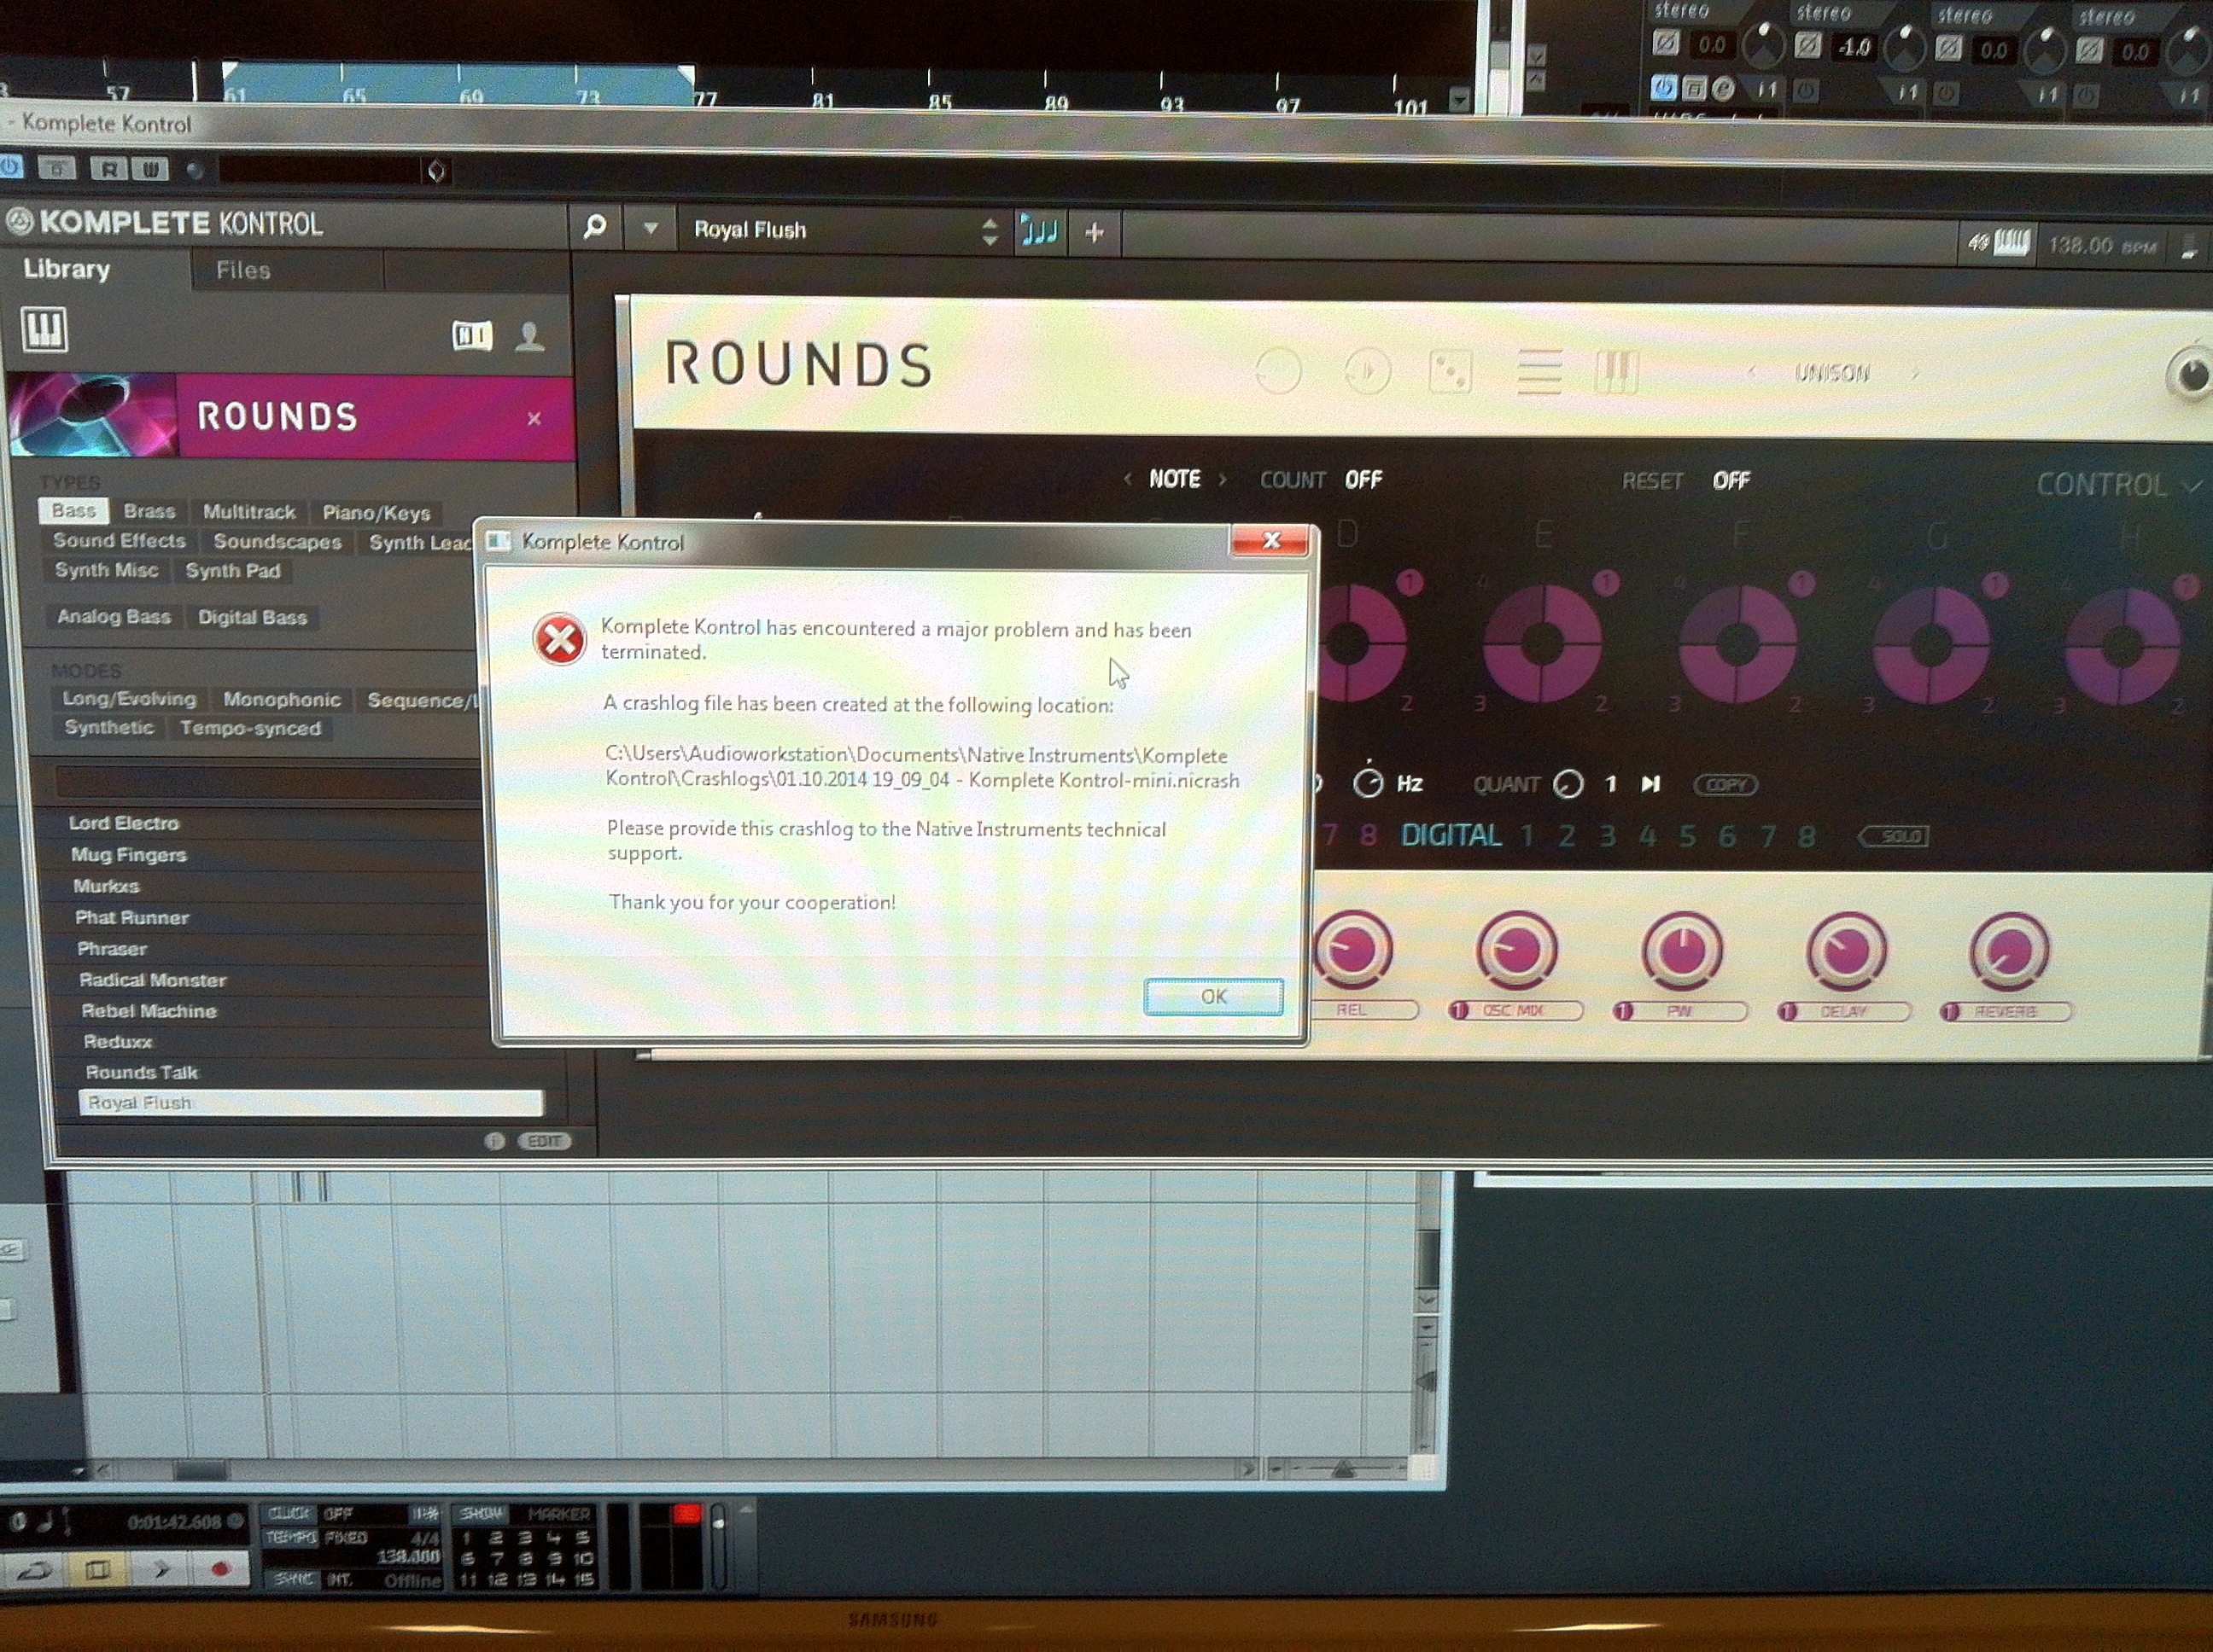This screenshot has height=1652, width=2213.
Task: Open the Komplete Kontrol search magnifier
Action: (x=594, y=228)
